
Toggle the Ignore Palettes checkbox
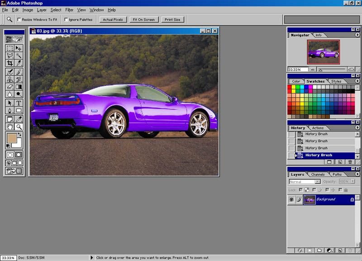pyautogui.click(x=66, y=19)
